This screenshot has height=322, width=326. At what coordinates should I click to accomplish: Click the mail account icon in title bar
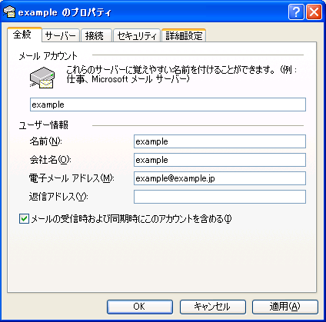9,12
